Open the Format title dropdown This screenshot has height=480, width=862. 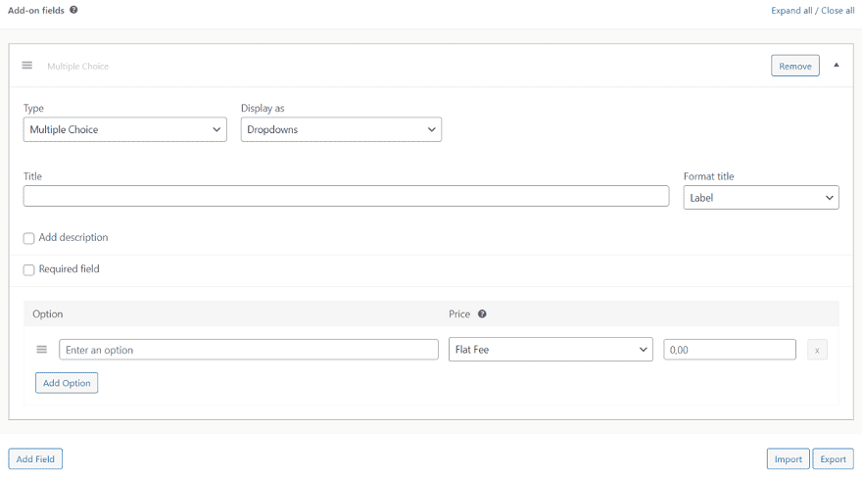[760, 198]
